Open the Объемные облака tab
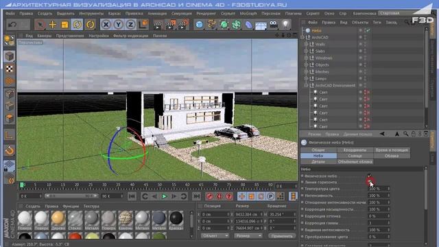The height and width of the screenshot is (247, 439). [x=355, y=162]
